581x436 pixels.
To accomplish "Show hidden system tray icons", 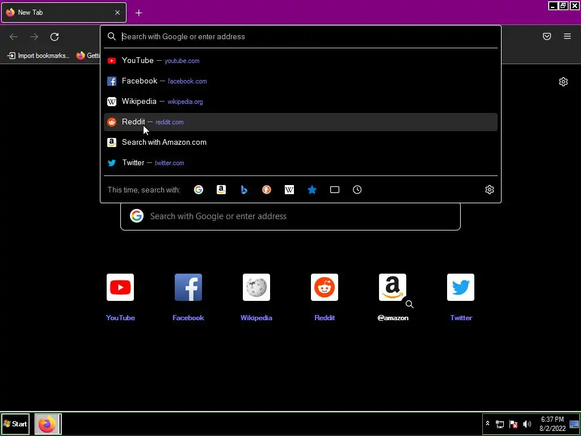I will 487,424.
